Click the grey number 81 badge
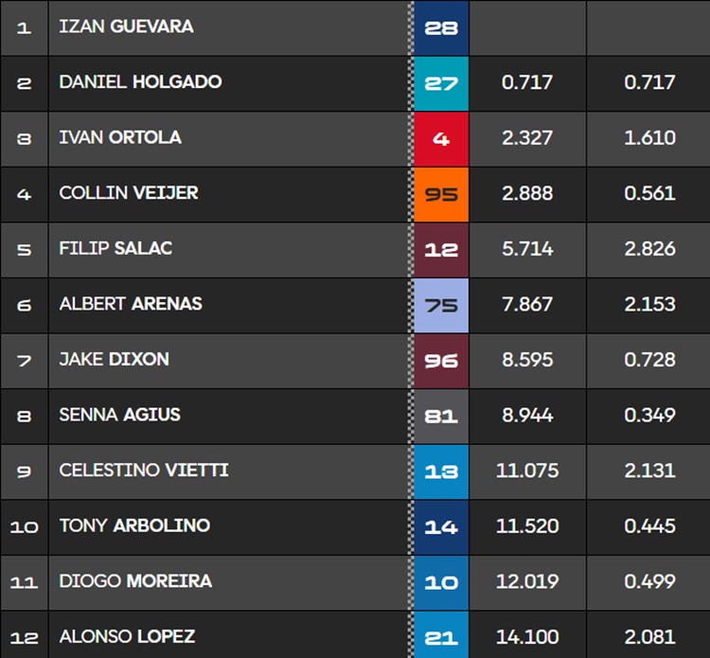710x658 pixels. [x=441, y=416]
